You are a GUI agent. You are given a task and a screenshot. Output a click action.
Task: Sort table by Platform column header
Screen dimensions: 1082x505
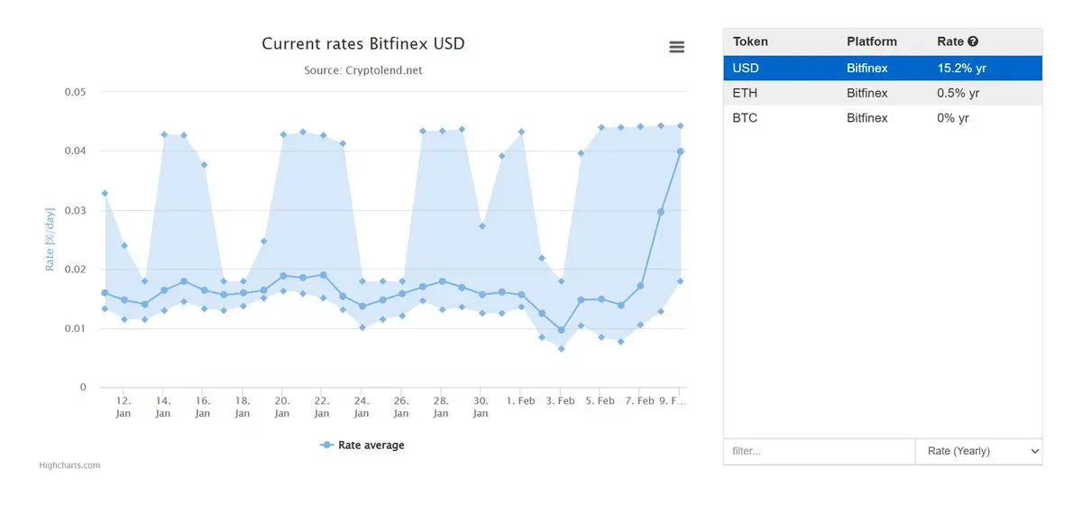[871, 41]
